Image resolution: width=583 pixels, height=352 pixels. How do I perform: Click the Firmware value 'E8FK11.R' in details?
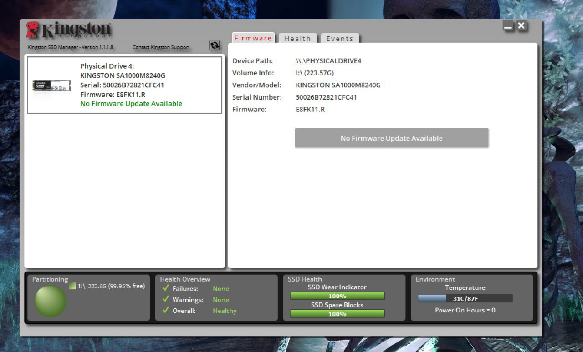pos(310,110)
